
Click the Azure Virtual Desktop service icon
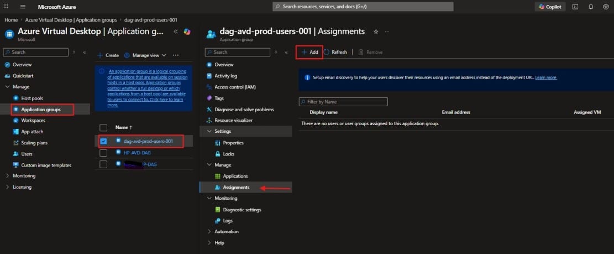click(9, 34)
